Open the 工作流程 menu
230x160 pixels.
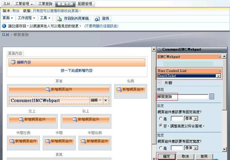click(x=26, y=18)
